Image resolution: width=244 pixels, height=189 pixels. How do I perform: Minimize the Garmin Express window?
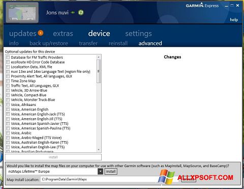[226, 6]
